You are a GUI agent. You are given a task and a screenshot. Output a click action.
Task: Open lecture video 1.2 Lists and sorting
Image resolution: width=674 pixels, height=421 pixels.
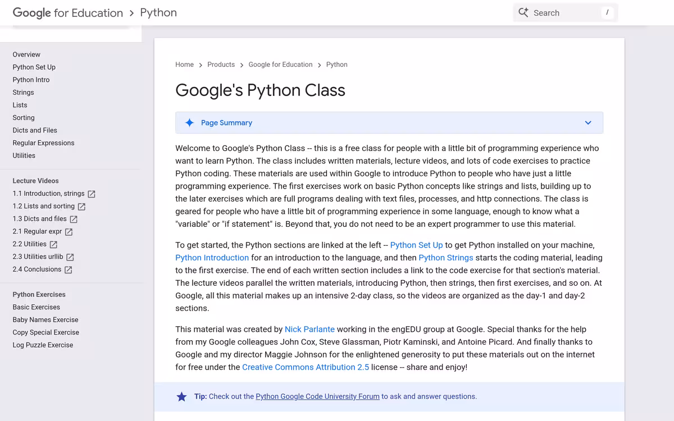click(x=43, y=206)
